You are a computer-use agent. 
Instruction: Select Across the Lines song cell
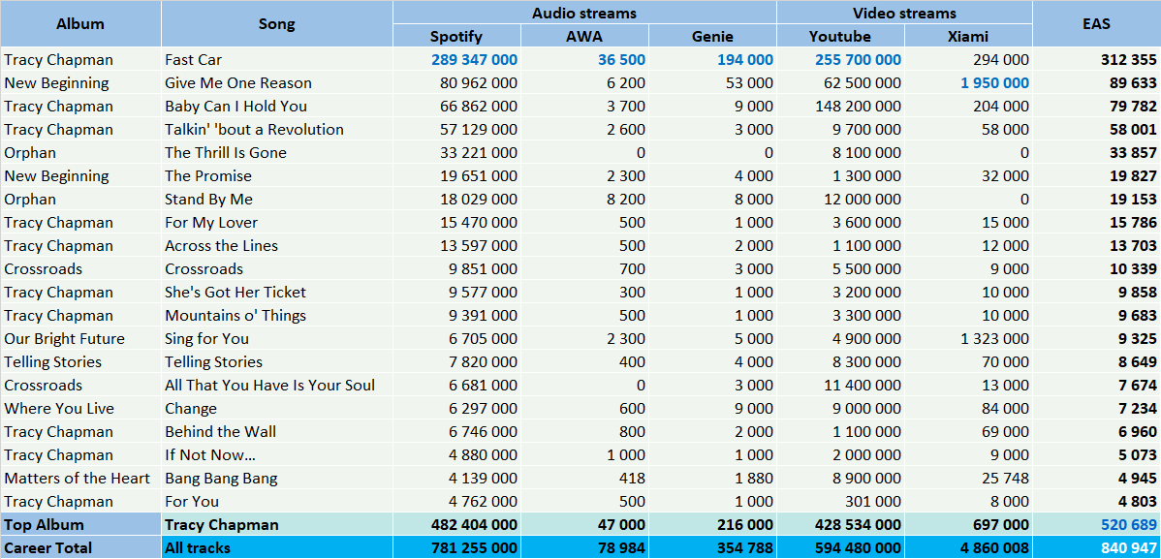[277, 246]
